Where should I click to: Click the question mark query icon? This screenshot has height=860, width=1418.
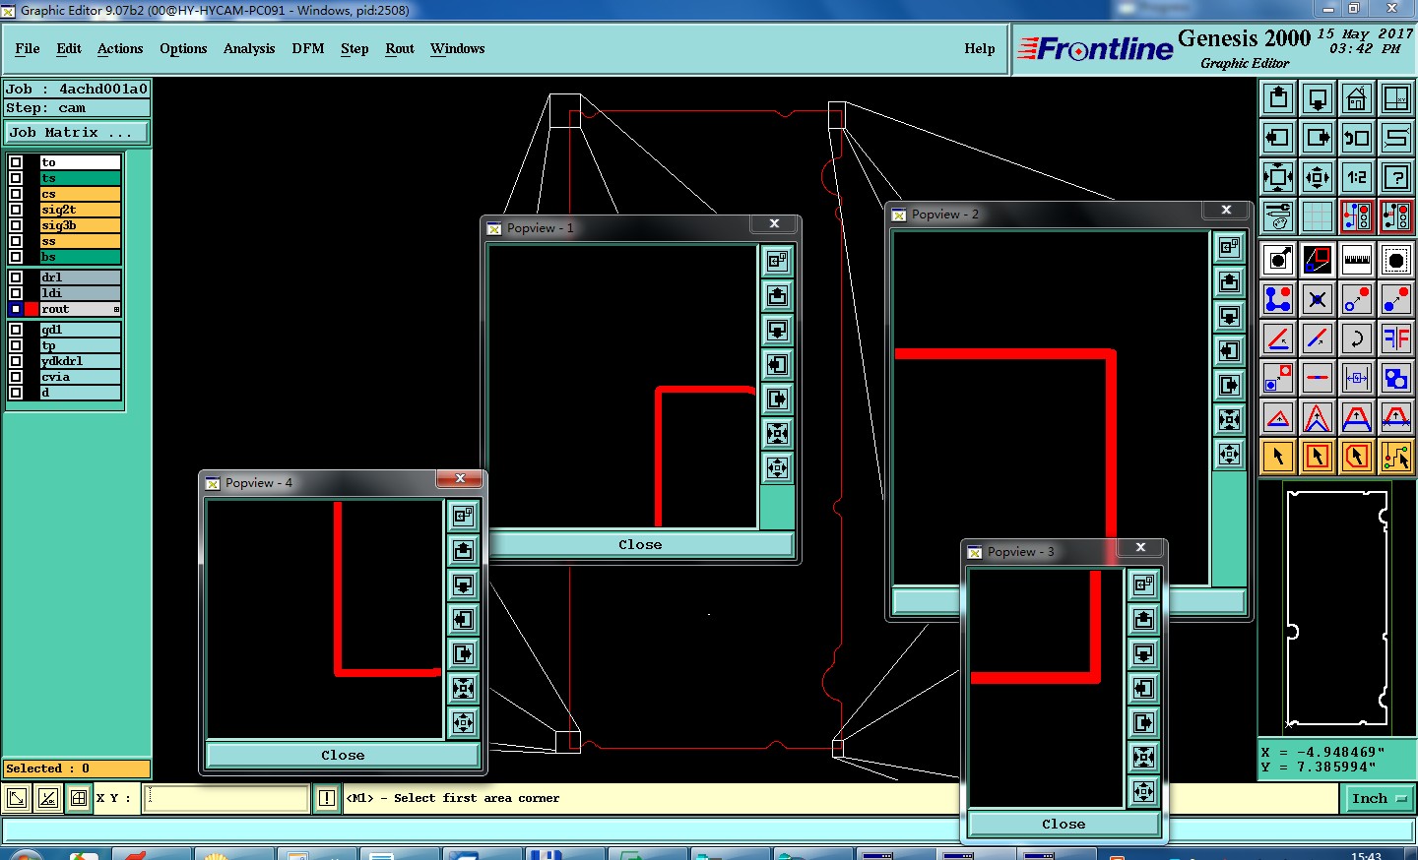coord(1396,177)
